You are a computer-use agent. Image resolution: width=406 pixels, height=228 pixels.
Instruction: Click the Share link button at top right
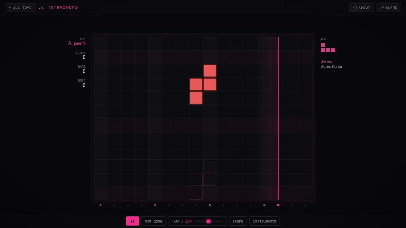click(389, 8)
